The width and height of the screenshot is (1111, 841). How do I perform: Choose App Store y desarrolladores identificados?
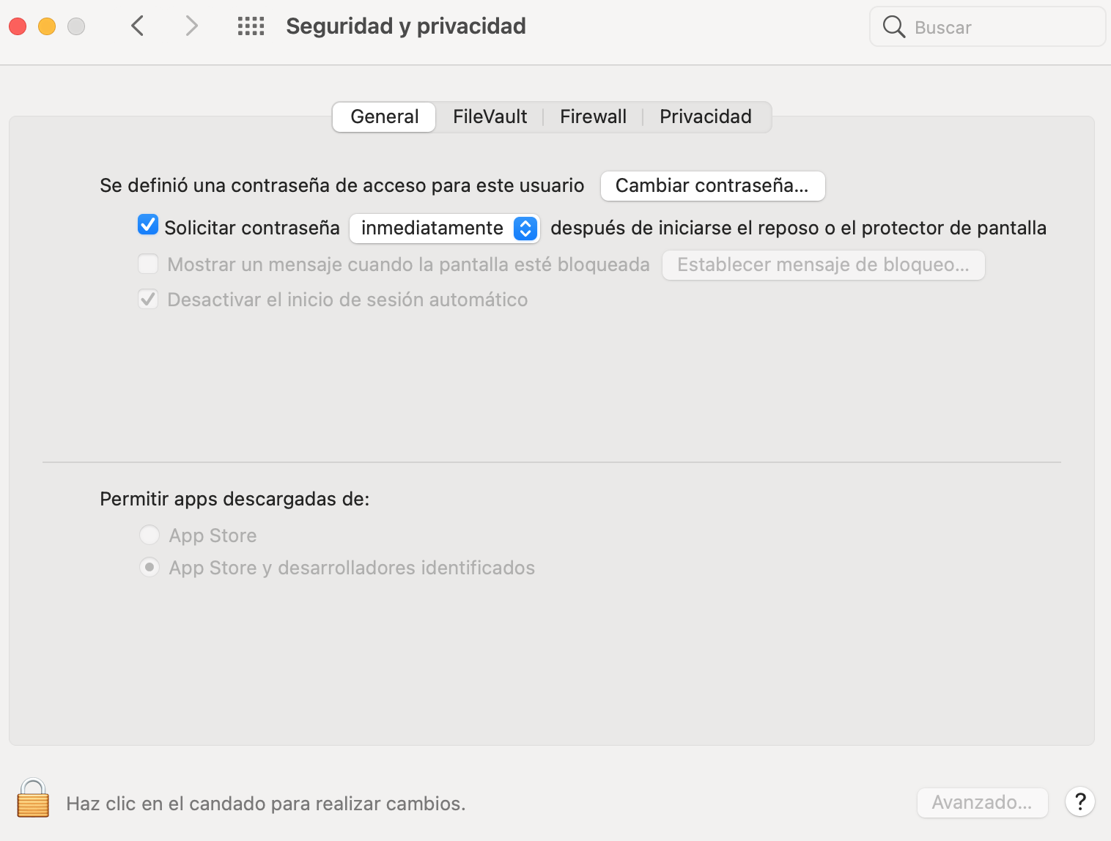(x=150, y=568)
